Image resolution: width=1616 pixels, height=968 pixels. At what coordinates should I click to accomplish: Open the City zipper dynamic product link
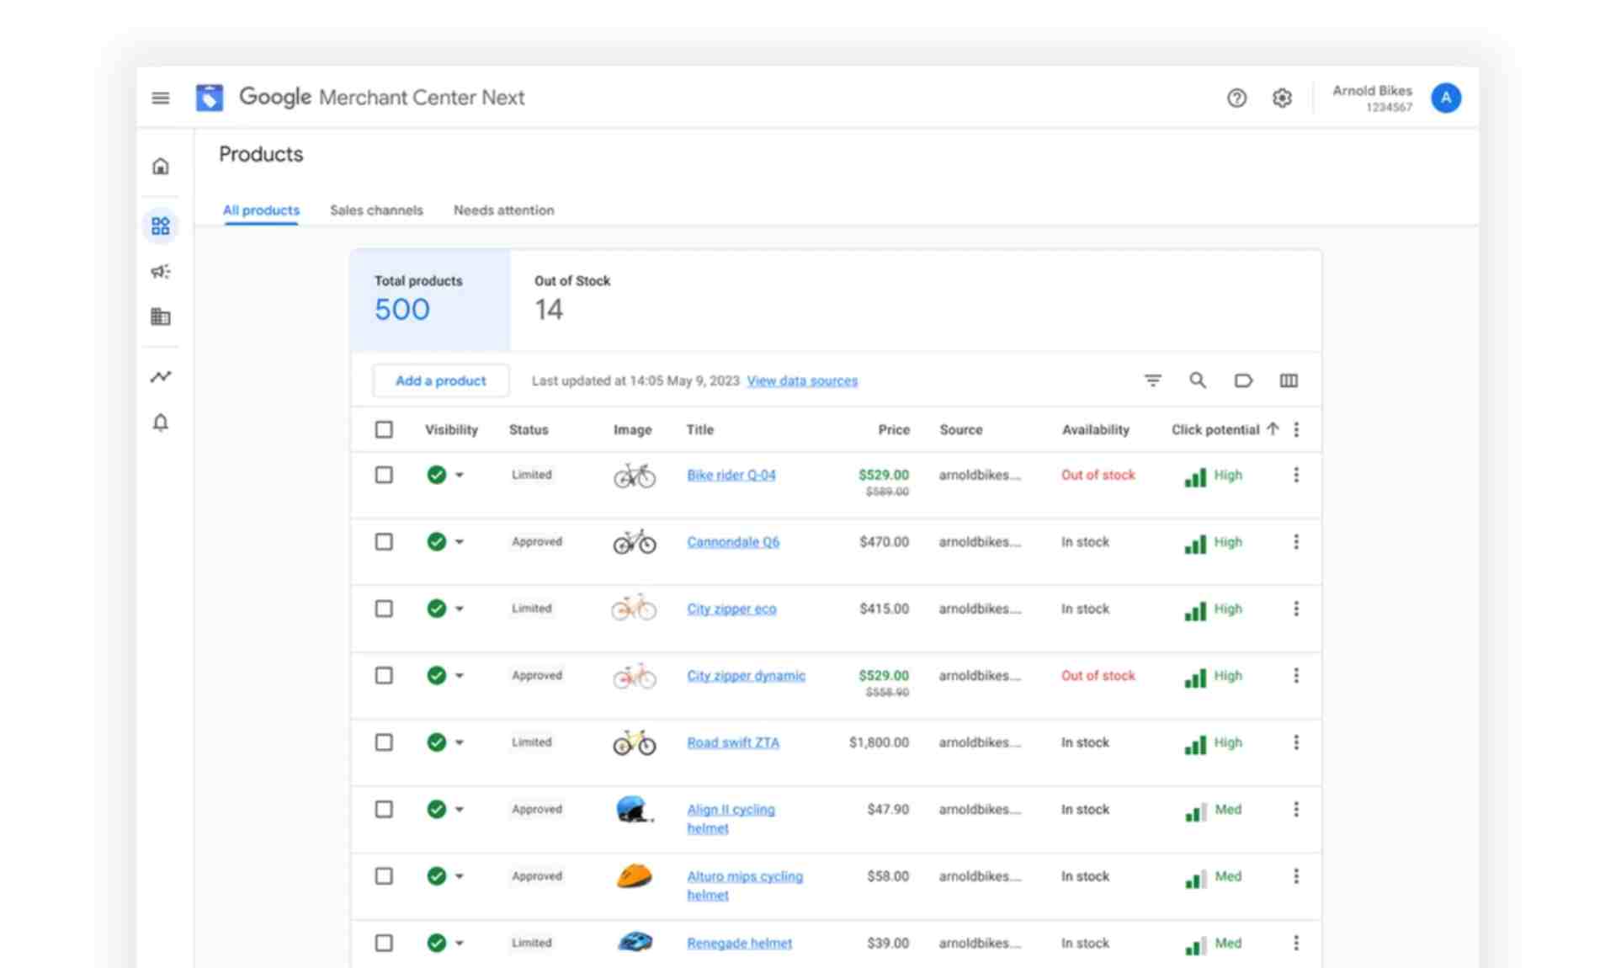pyautogui.click(x=746, y=675)
